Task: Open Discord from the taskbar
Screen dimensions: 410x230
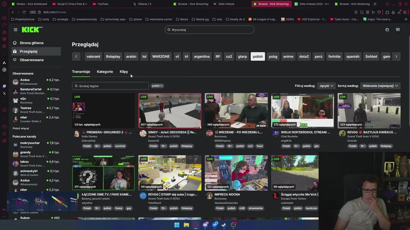Action: tap(205, 225)
